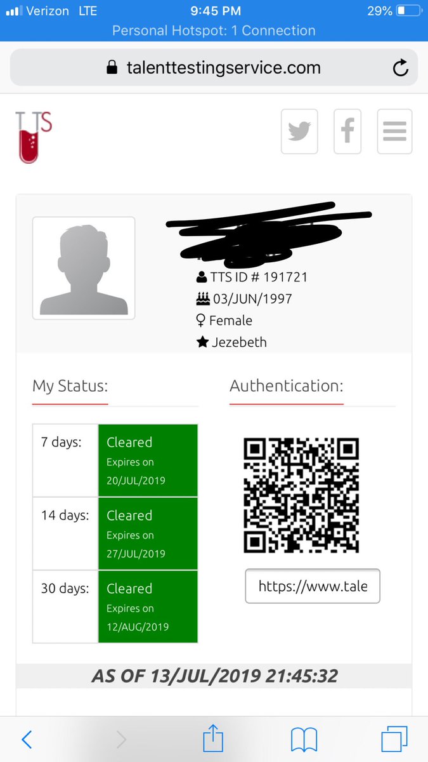Tap the TTS ID # 191721 text
Image resolution: width=428 pixels, height=762 pixels.
260,277
